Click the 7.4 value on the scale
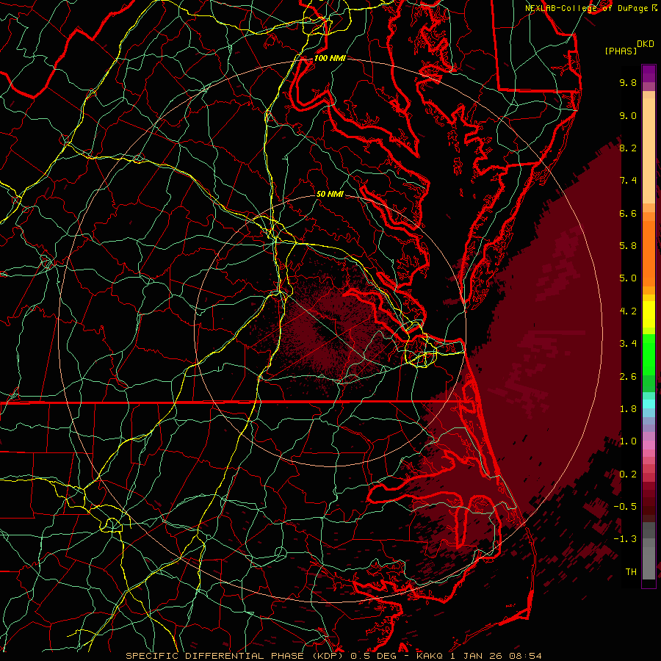Image resolution: width=661 pixels, height=661 pixels. point(628,181)
